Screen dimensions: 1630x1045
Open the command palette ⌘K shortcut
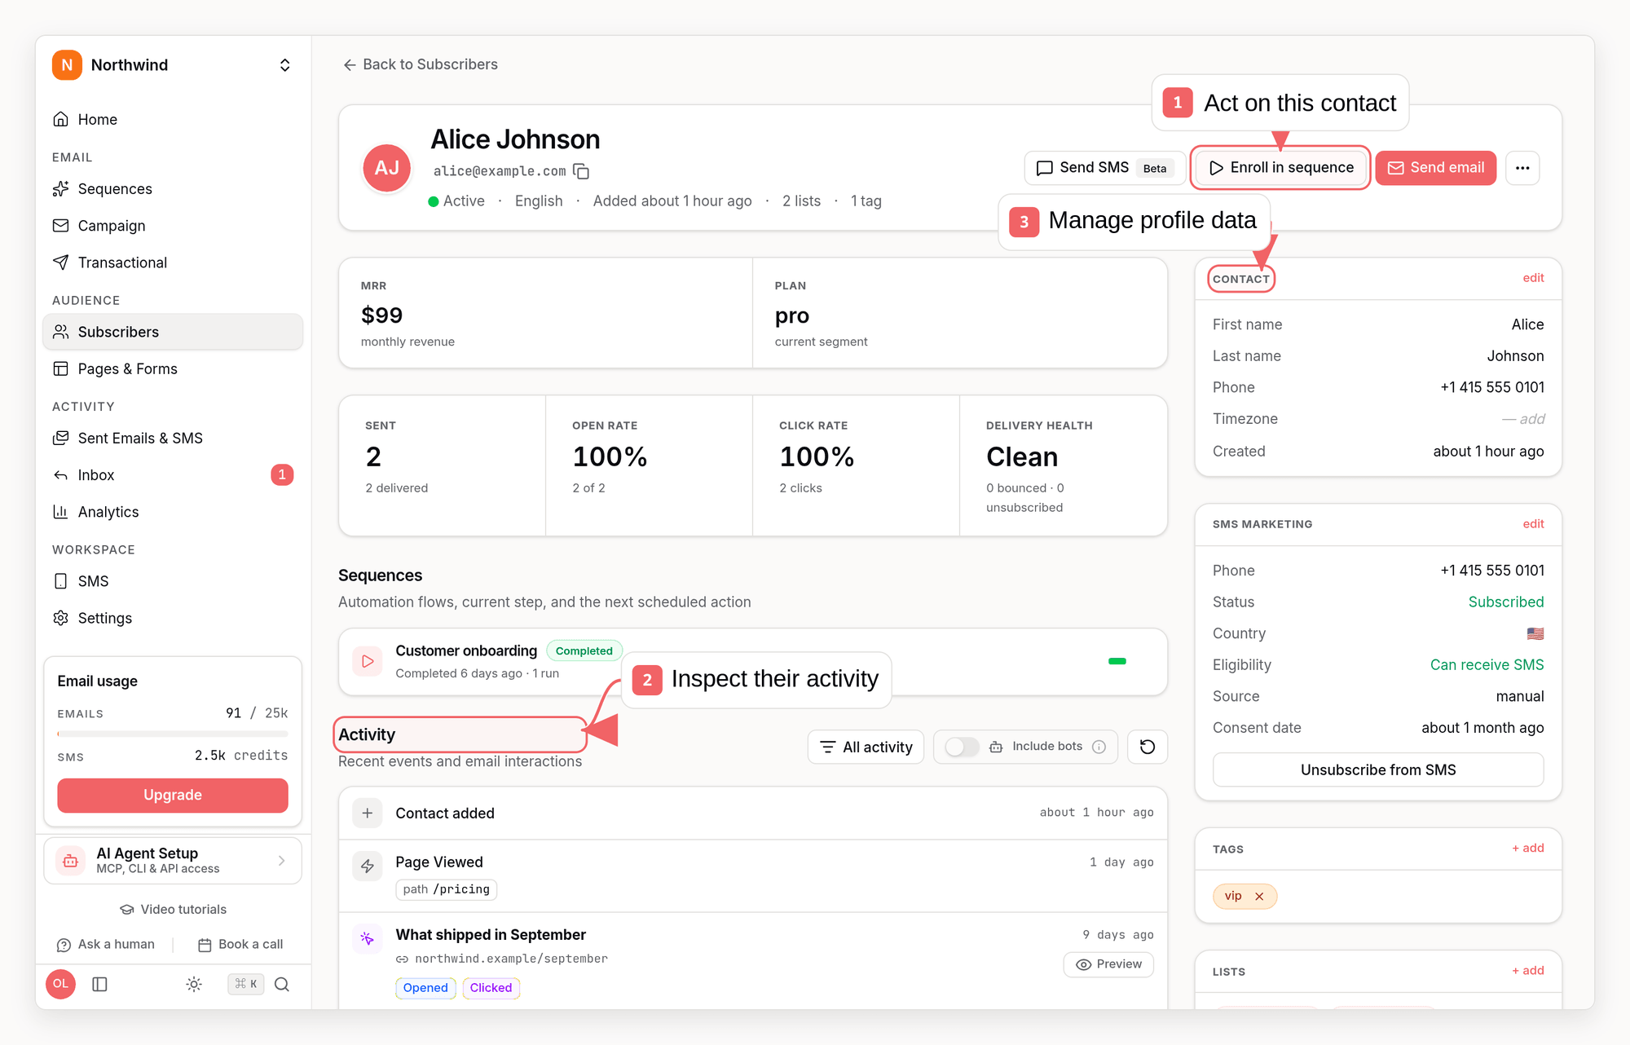(245, 984)
